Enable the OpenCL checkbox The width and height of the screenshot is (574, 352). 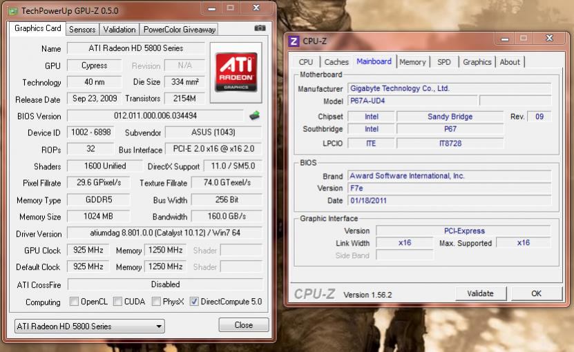pos(75,301)
